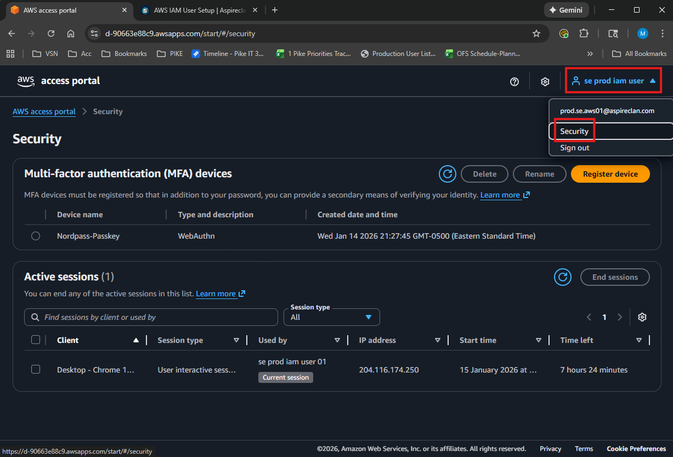Go to next sessions page arrow
673x457 pixels.
[x=620, y=317]
